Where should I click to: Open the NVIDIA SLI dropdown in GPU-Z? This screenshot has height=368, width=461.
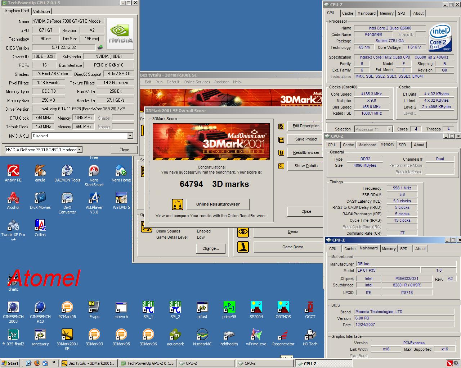click(130, 136)
